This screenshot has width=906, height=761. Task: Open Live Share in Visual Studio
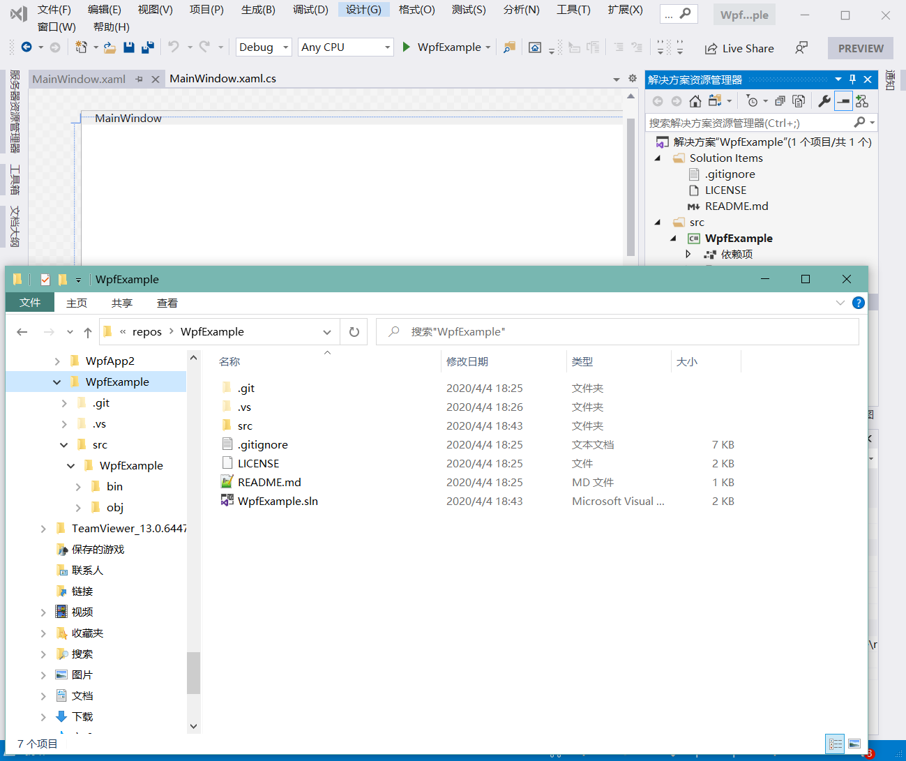739,48
